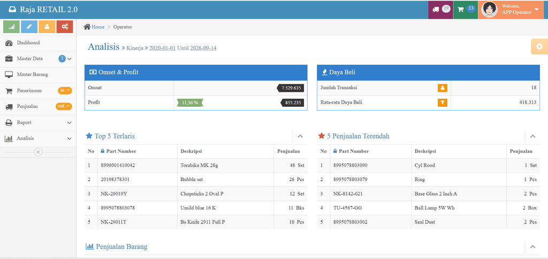
Task: Click the Dashboard gauge icon in sidebar
Action: (x=9, y=43)
